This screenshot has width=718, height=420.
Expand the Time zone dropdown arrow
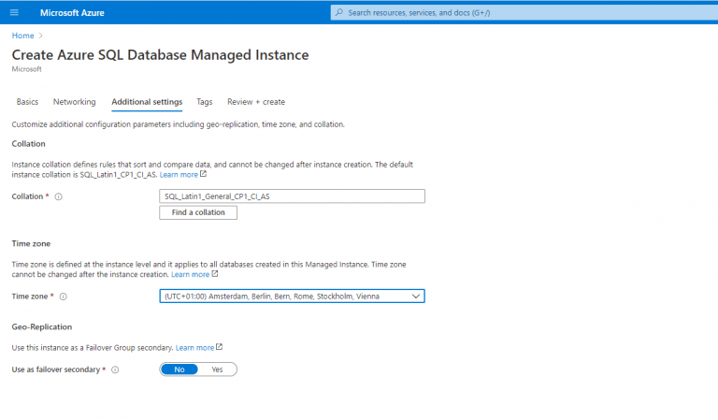coord(415,297)
